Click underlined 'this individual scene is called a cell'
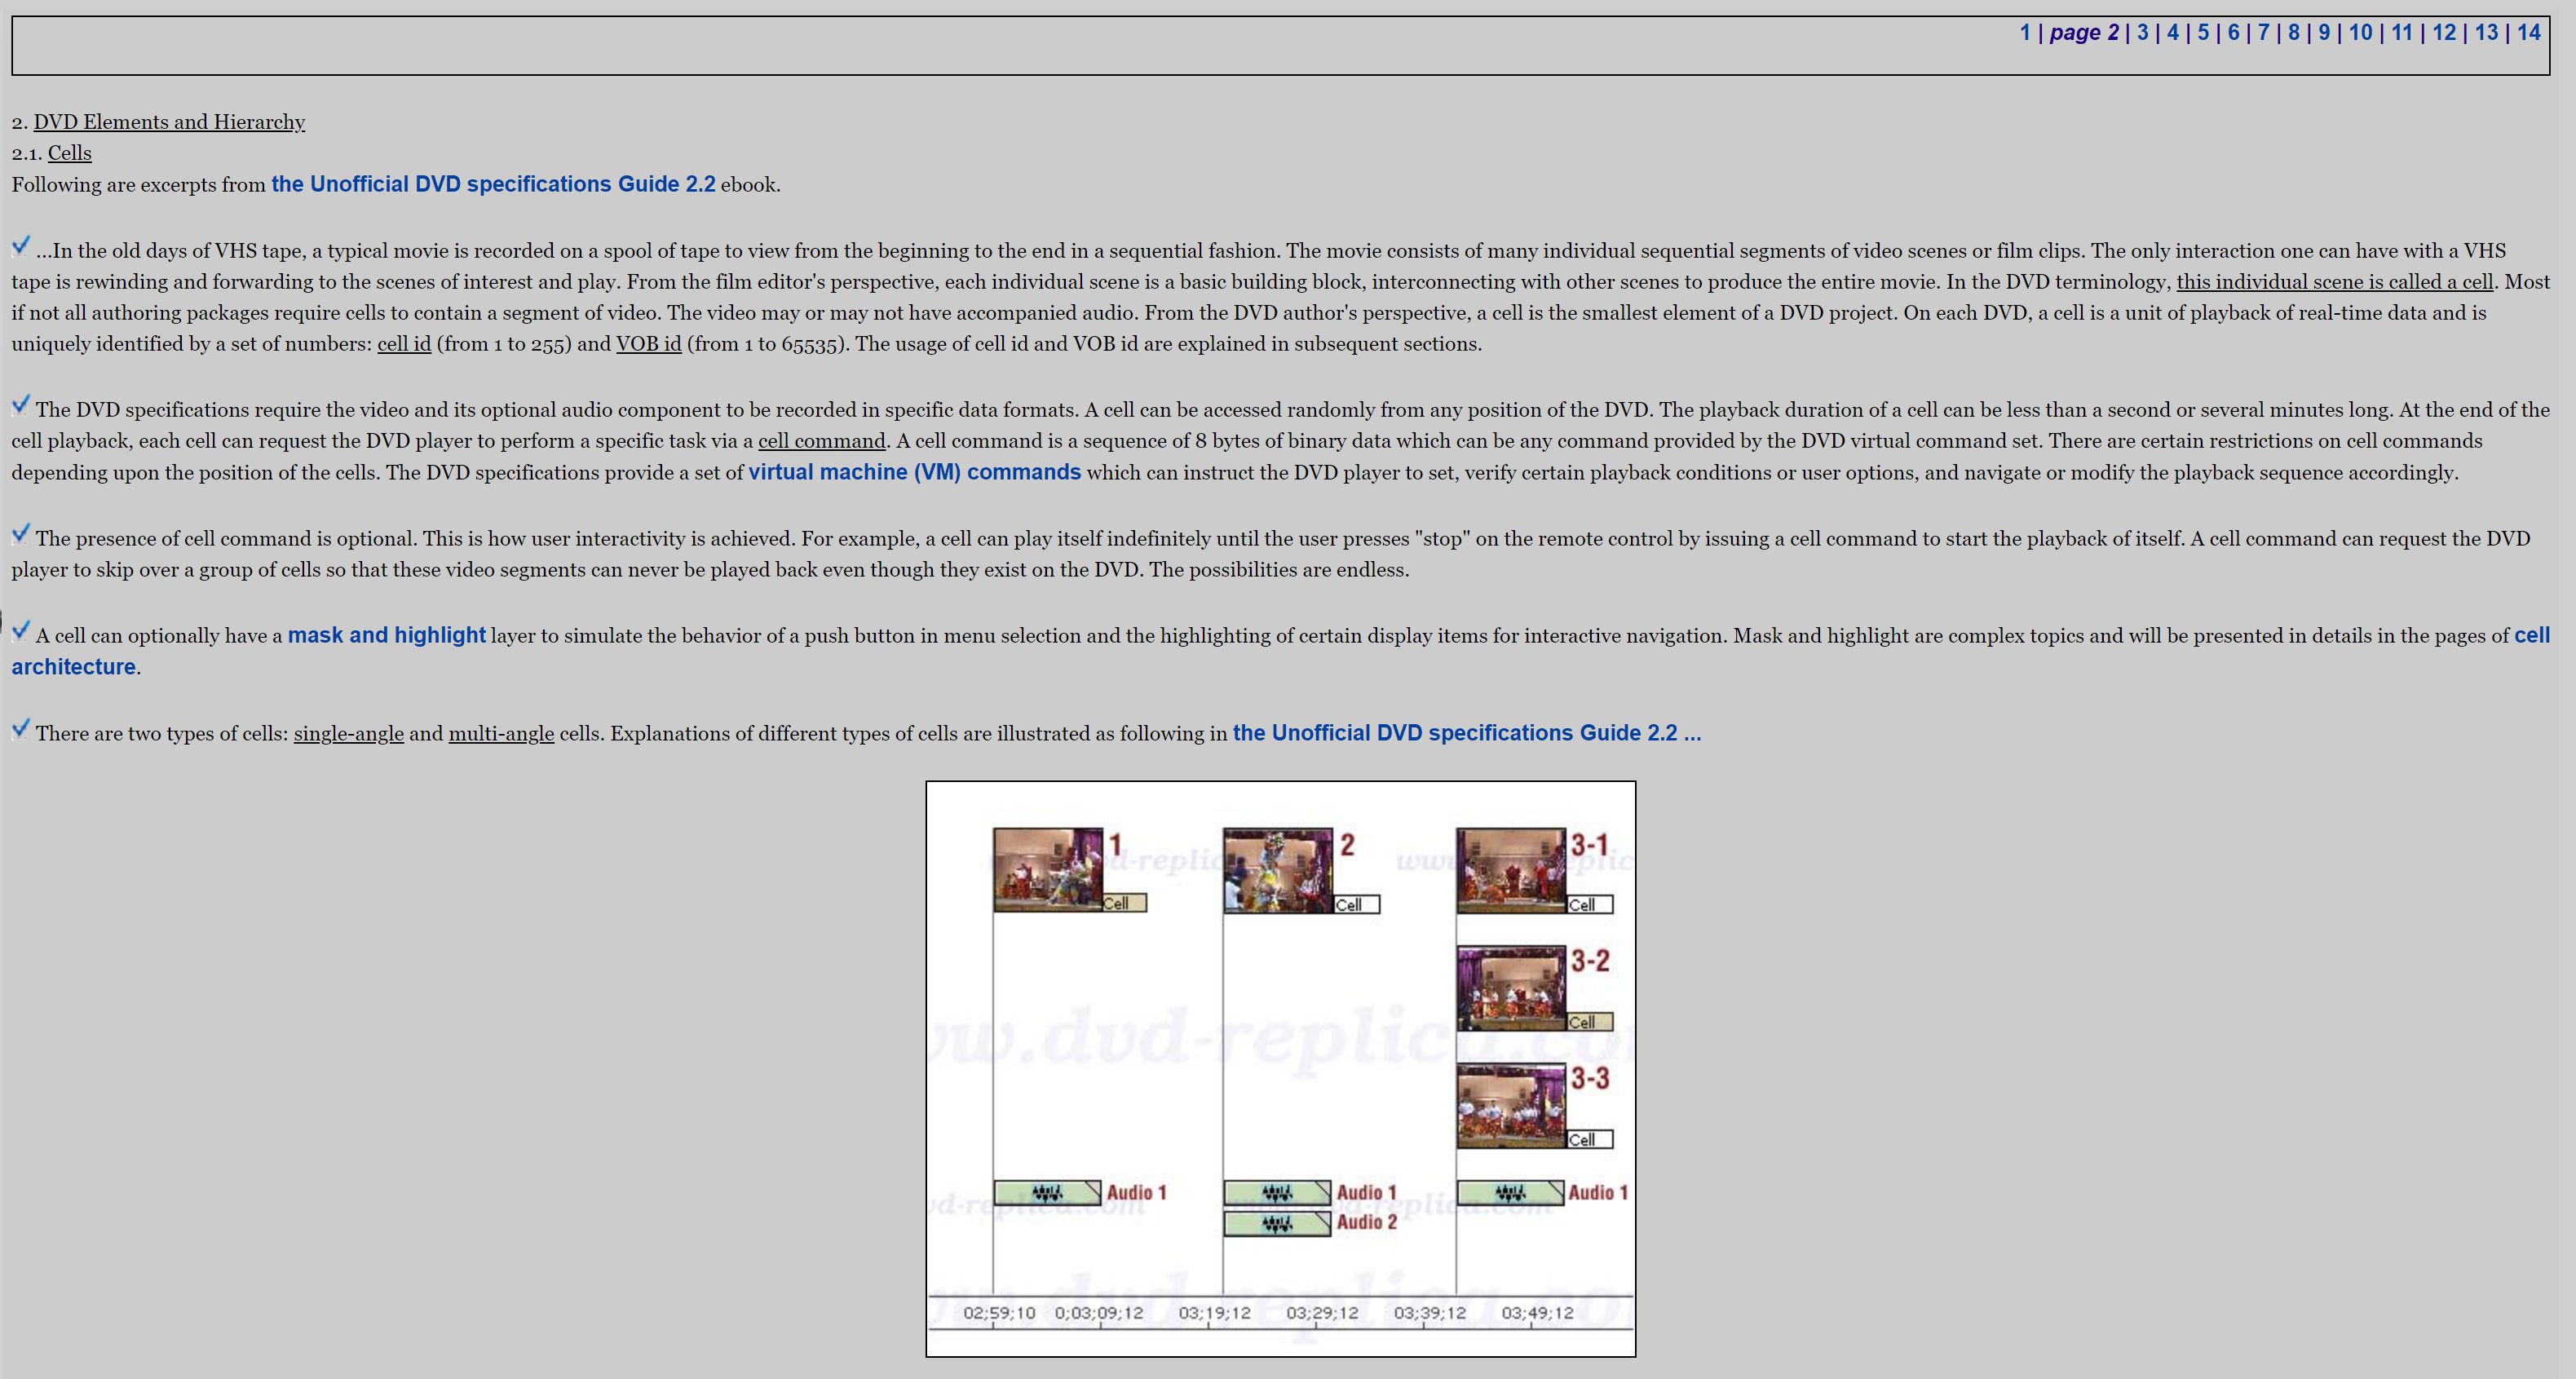This screenshot has height=1379, width=2576. 2335,282
